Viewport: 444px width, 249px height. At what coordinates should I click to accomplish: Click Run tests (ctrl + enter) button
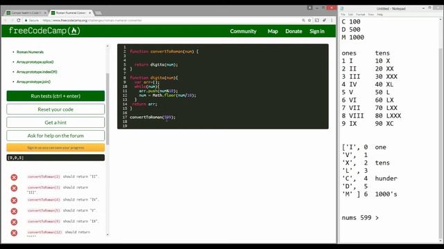(55, 96)
